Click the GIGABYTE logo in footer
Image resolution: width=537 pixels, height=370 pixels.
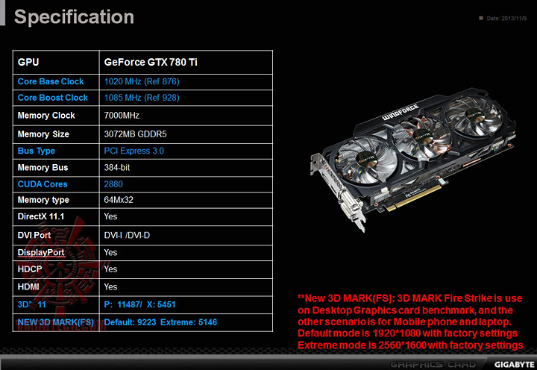pyautogui.click(x=515, y=365)
